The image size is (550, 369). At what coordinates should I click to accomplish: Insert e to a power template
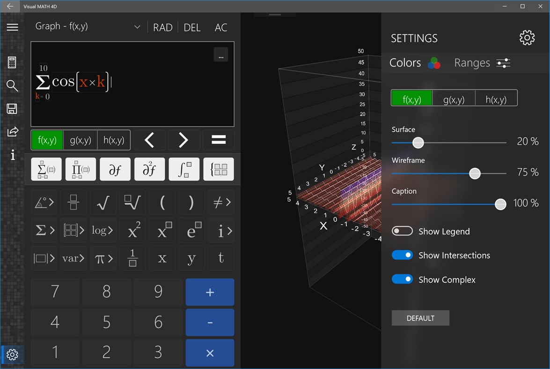[x=191, y=231]
